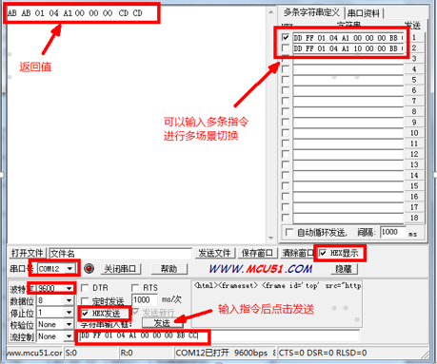Enable the DTR checkbox

[x=85, y=288]
